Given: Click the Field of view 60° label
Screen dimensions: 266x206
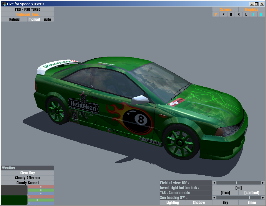Looking at the screenshot, I should click(186, 183).
